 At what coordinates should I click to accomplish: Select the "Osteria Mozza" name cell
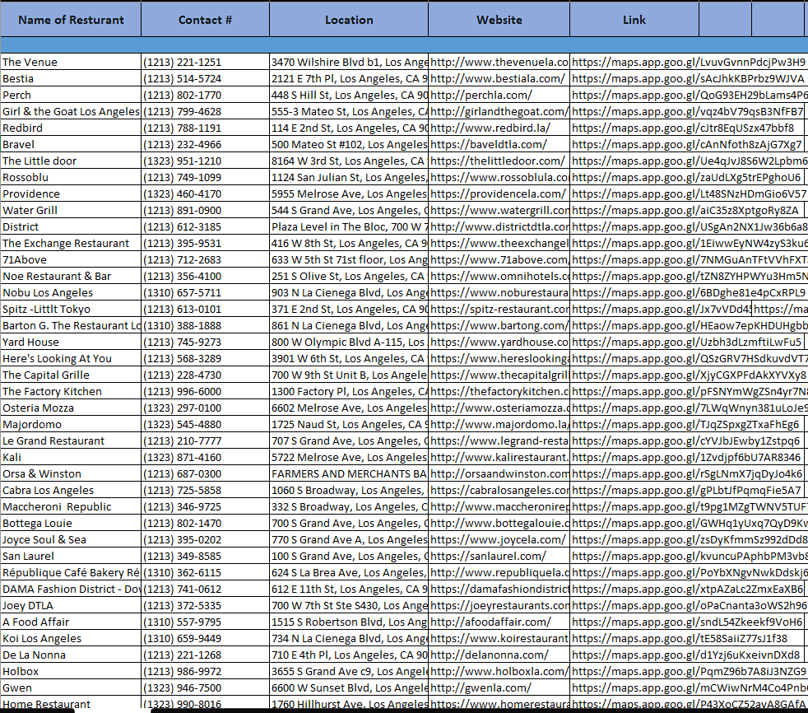[71, 408]
